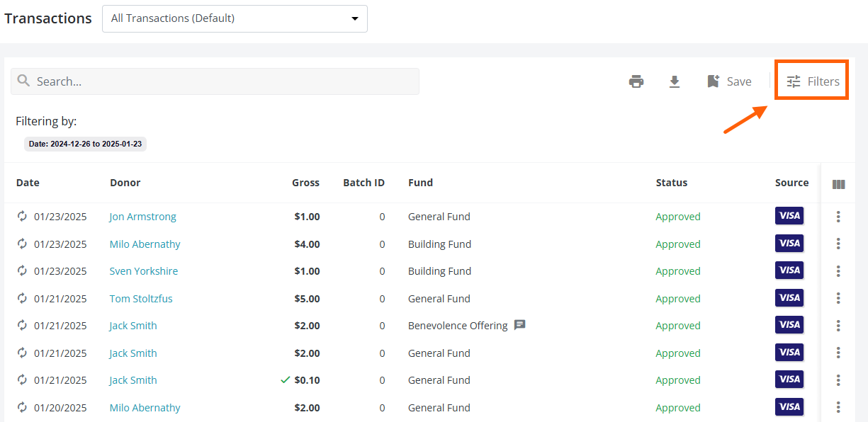Click the download export icon
This screenshot has height=422, width=868.
tap(675, 81)
